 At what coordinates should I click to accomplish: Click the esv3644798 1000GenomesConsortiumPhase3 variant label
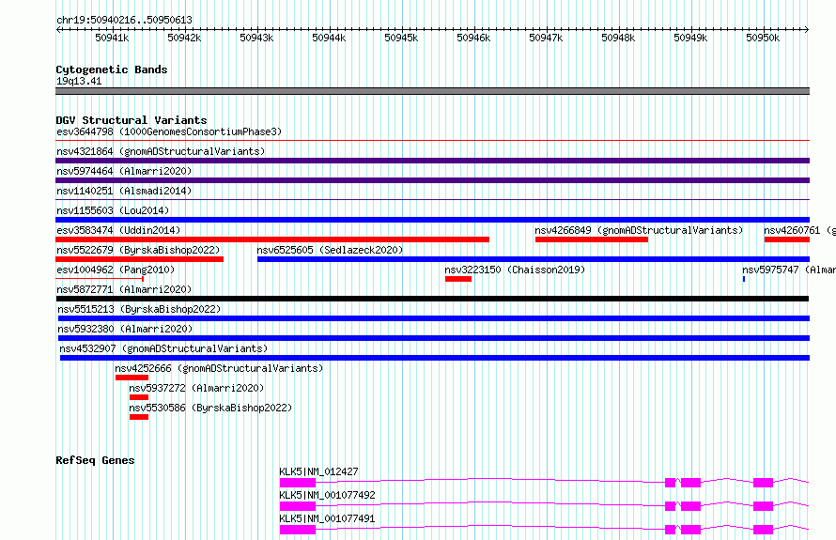(x=169, y=131)
